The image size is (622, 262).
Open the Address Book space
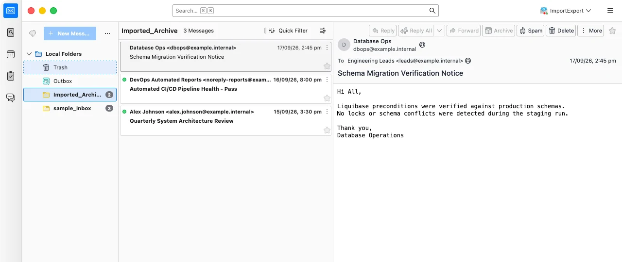tap(11, 33)
